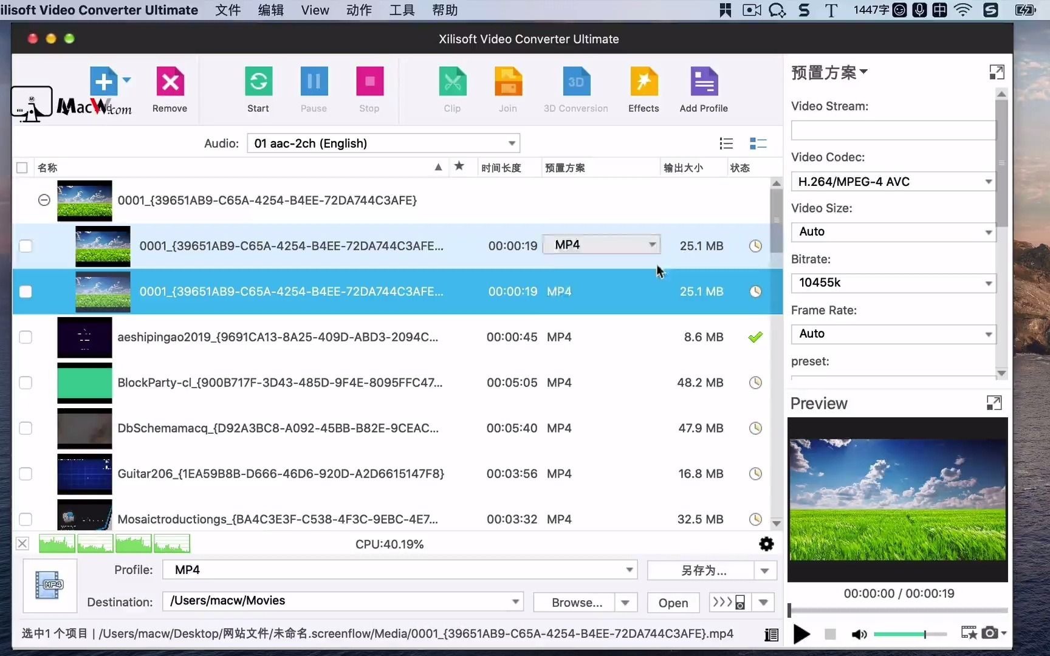Viewport: 1050px width, 656px height.
Task: Open the 帮助 menu
Action: click(445, 10)
